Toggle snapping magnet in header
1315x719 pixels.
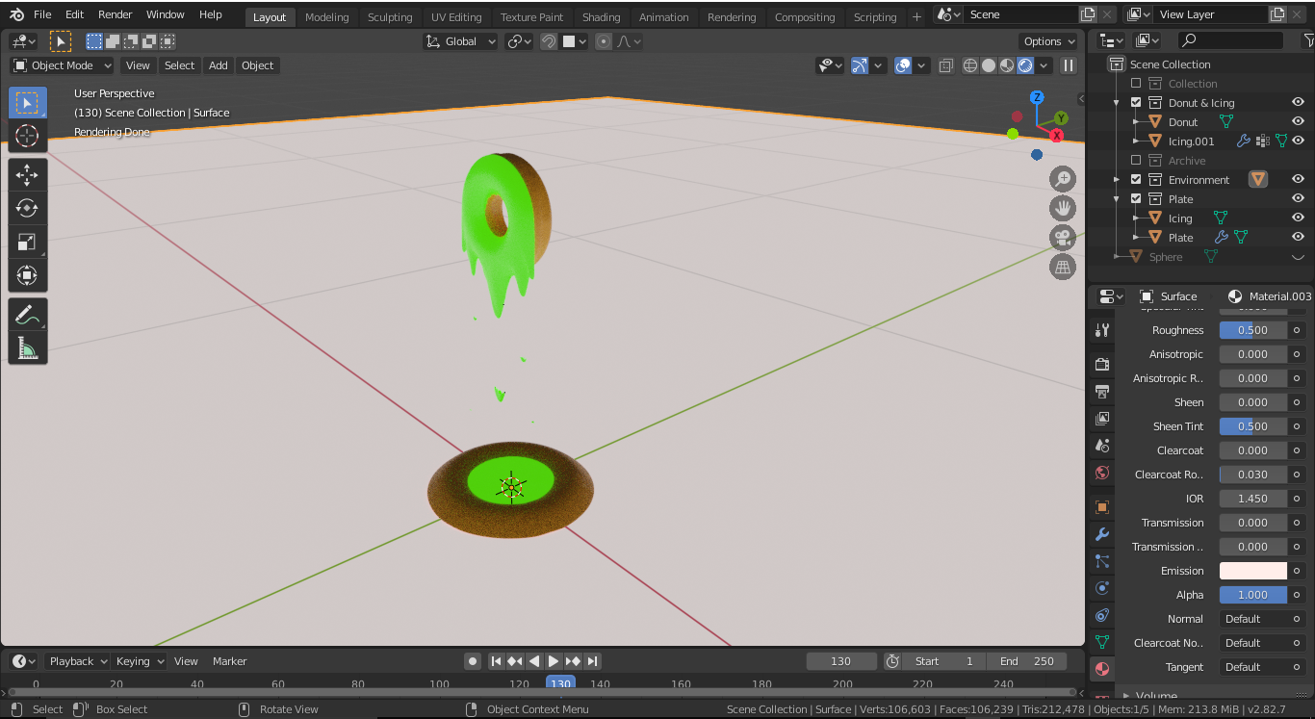click(549, 41)
